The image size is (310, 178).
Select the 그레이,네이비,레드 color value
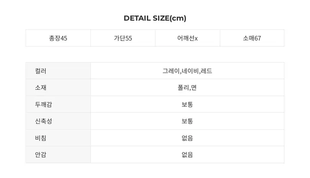[x=187, y=71]
